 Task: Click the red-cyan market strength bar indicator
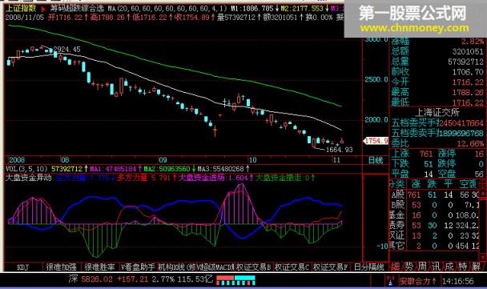[x=235, y=280]
